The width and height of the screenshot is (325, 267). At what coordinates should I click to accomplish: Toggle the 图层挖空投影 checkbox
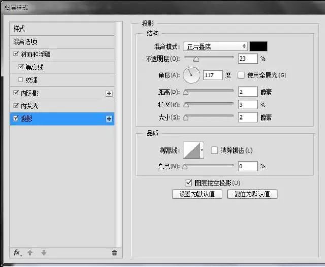point(188,183)
